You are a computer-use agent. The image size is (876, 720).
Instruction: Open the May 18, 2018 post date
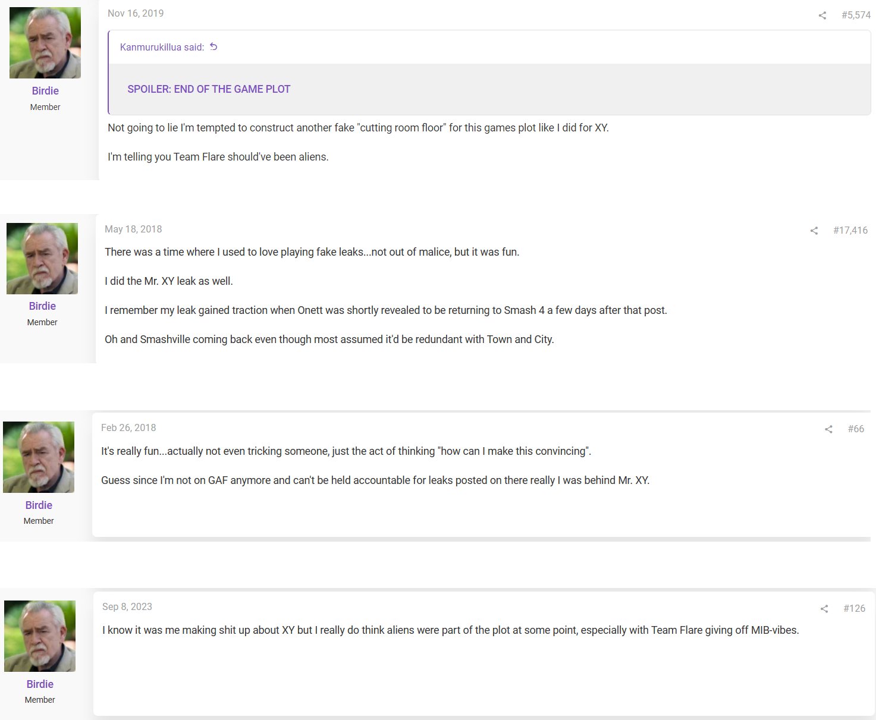(133, 229)
